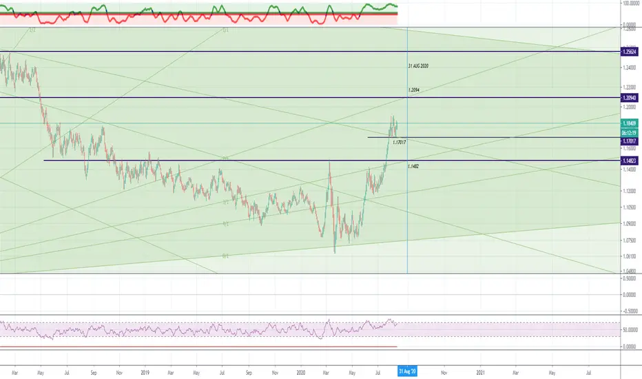Click the 1.20940 price level label
Viewport: 642px width, 379px height.
[x=630, y=98]
